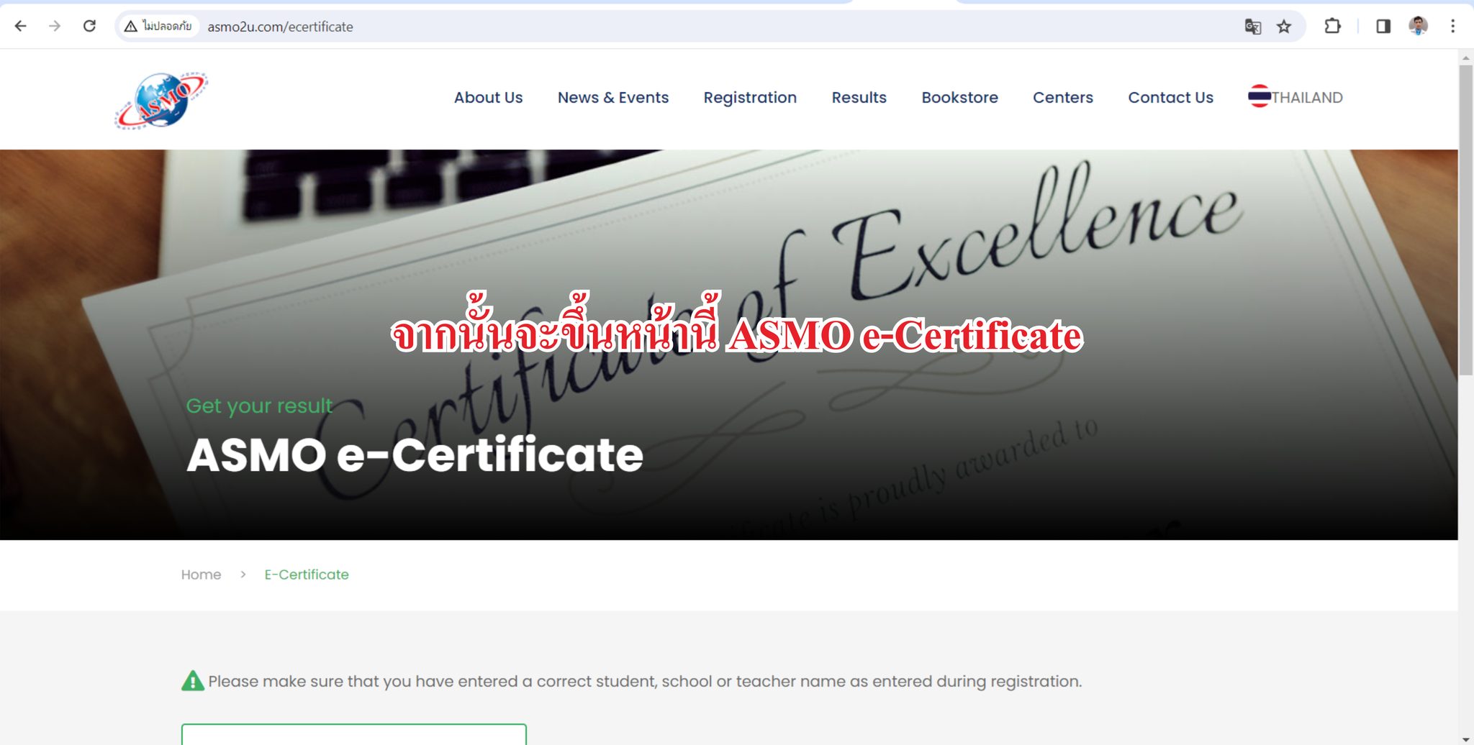Open the Contact Us page
The height and width of the screenshot is (745, 1474).
(1170, 98)
